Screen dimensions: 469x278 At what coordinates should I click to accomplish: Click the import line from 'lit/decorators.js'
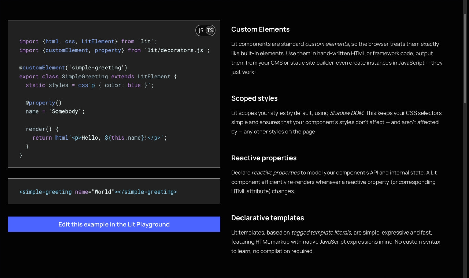tap(114, 50)
